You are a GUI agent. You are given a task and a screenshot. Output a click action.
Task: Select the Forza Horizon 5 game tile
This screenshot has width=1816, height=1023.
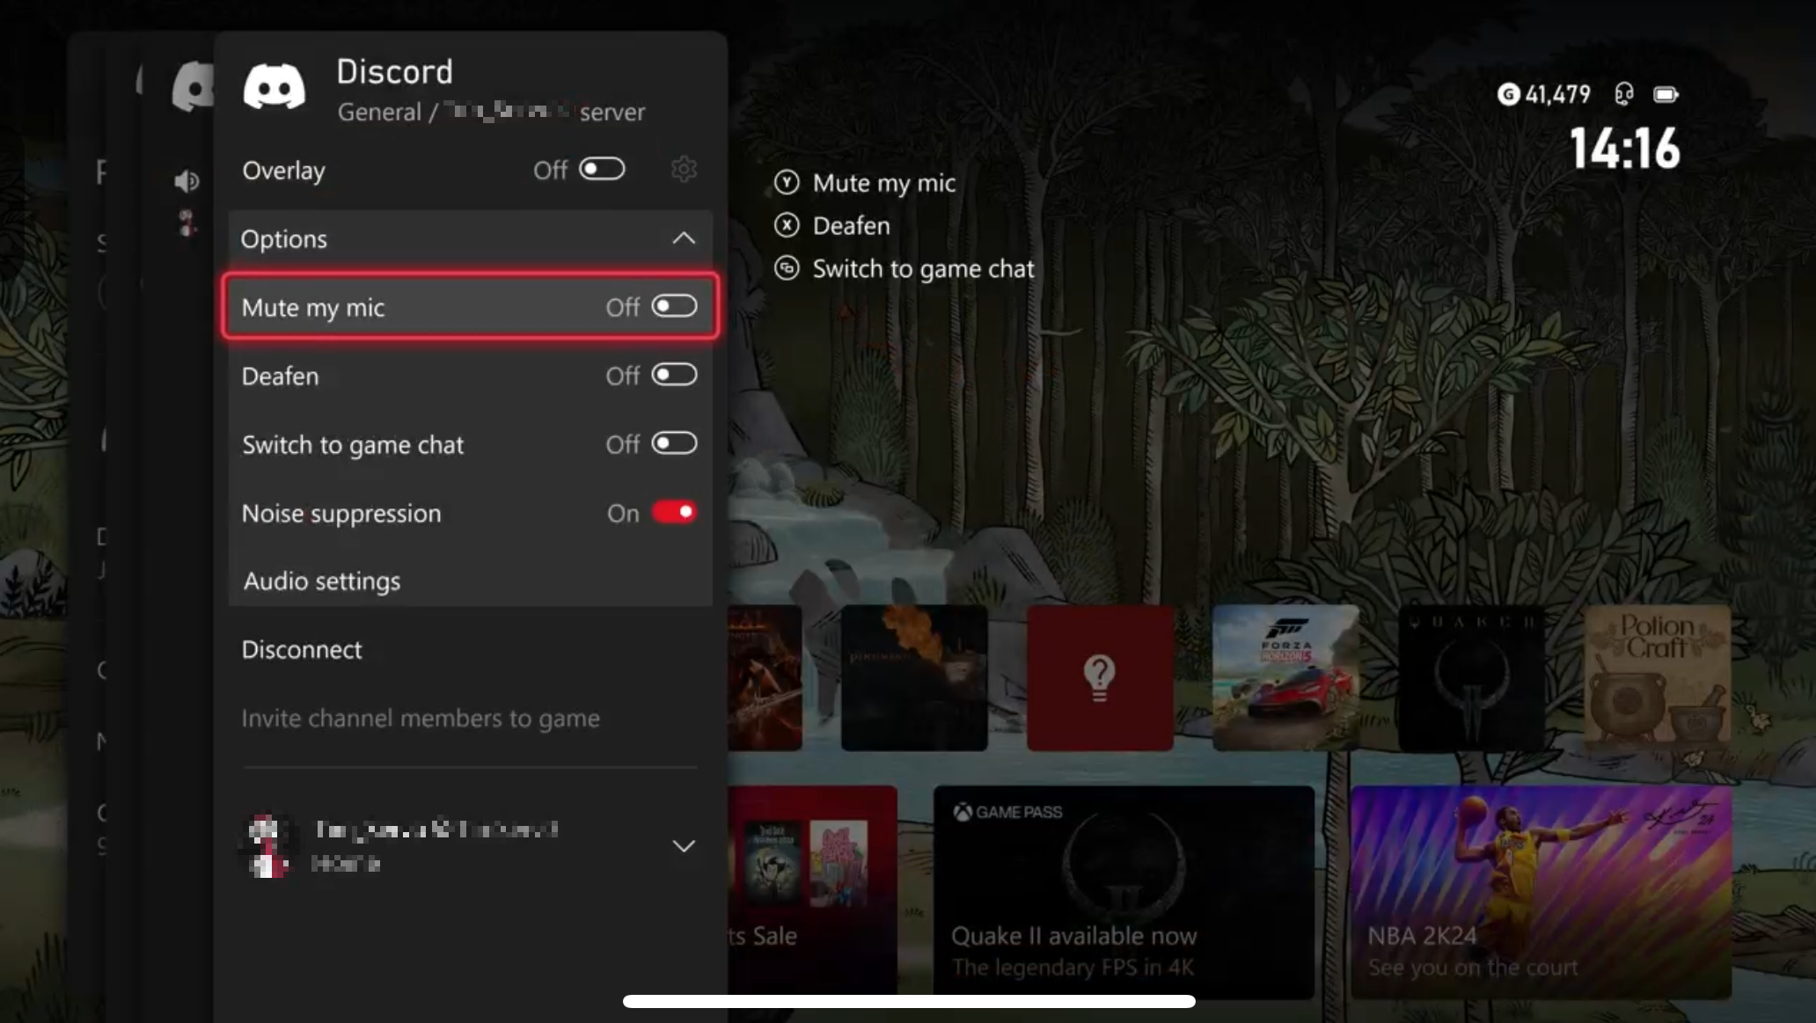(x=1284, y=677)
